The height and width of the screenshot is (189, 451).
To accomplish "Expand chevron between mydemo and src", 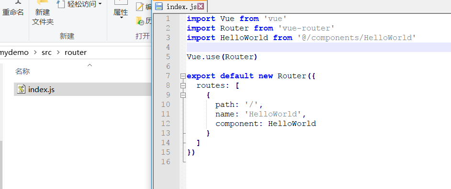I will (35, 52).
